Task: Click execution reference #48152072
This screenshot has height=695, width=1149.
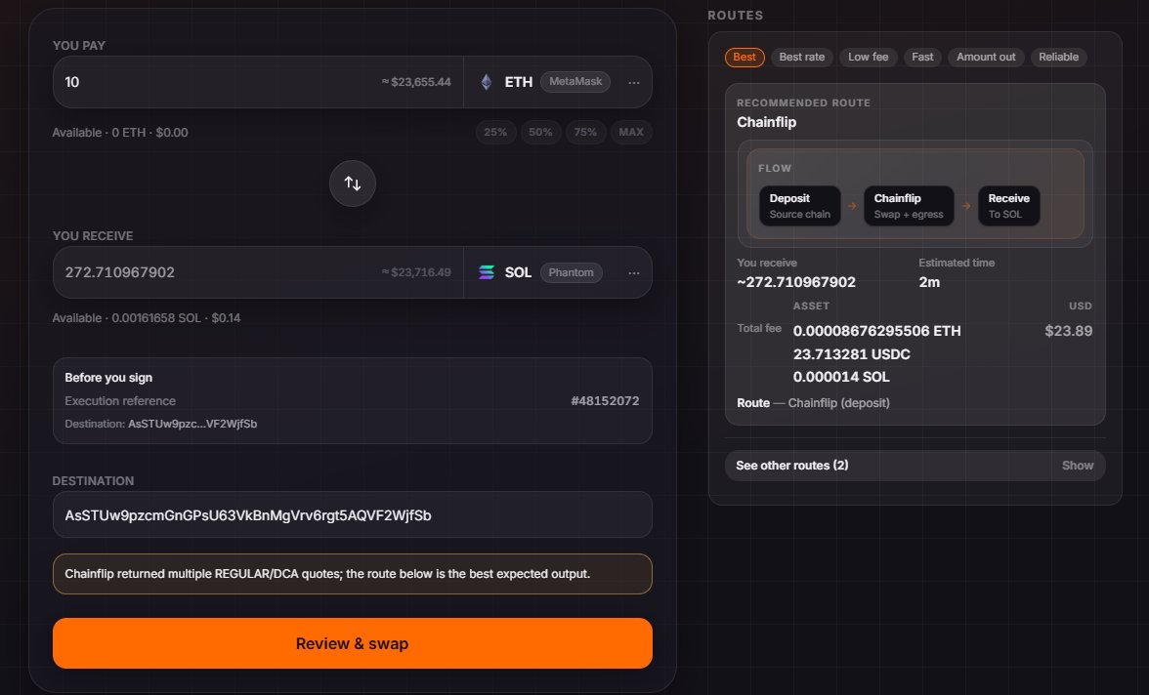Action: click(605, 400)
